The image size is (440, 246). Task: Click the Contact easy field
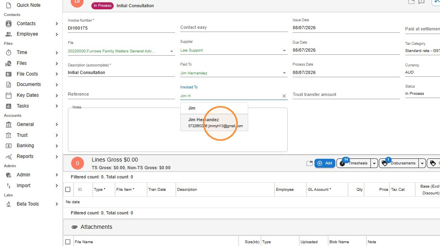pyautogui.click(x=234, y=28)
